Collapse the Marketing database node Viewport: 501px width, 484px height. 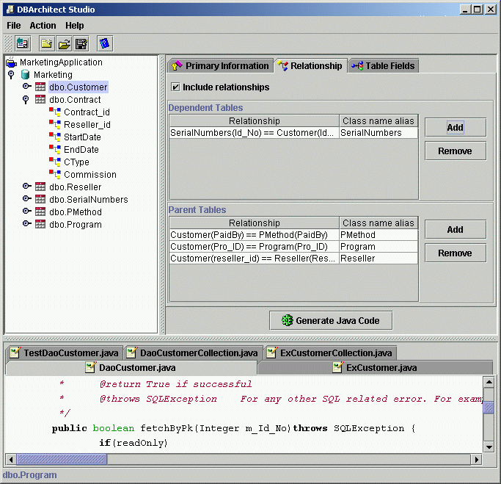click(x=11, y=74)
